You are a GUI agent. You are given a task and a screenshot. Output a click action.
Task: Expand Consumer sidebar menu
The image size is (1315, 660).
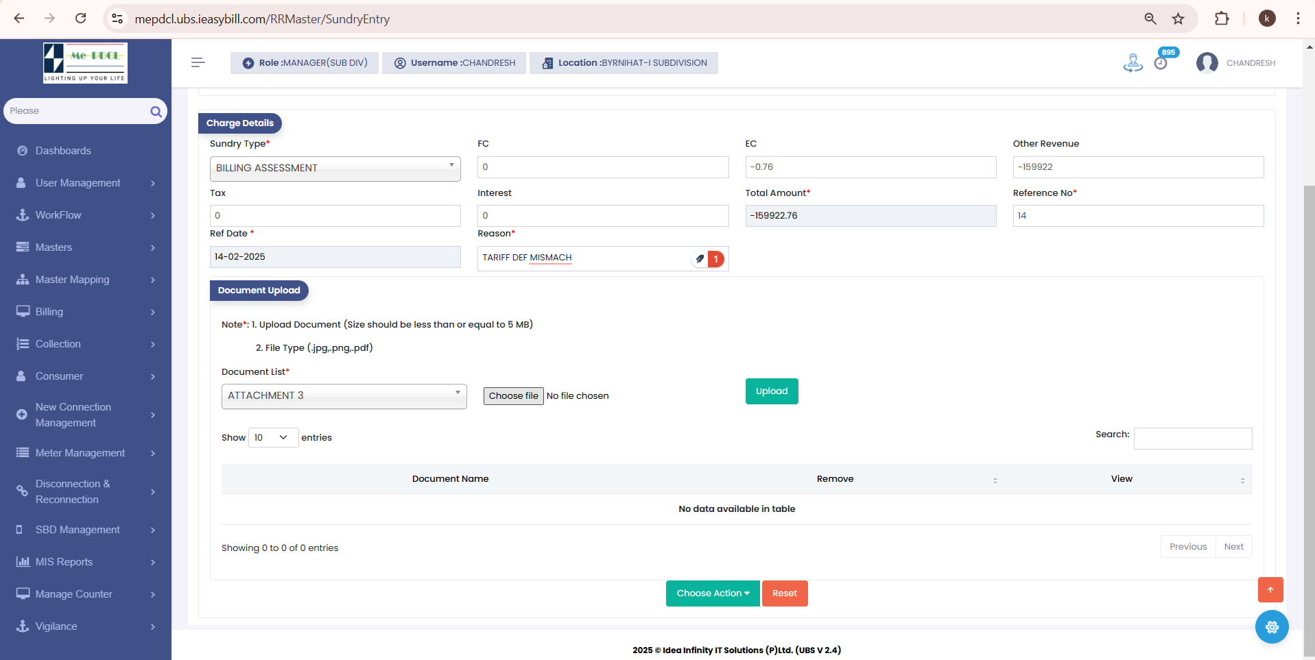(86, 376)
